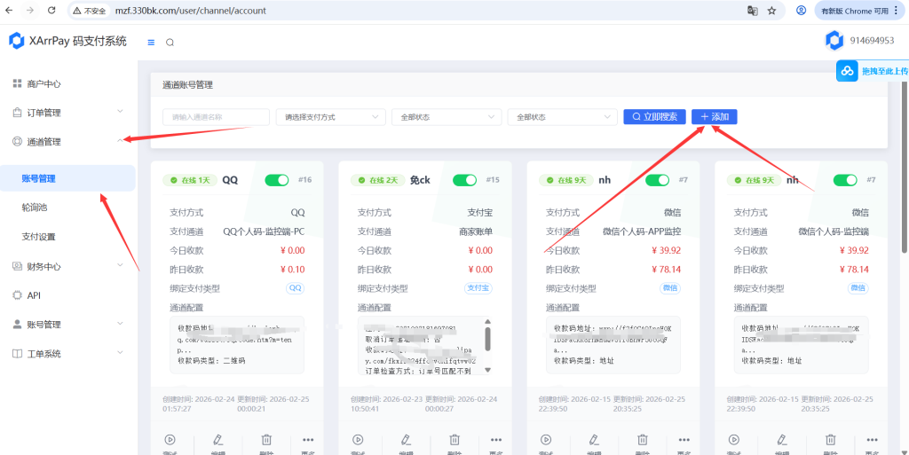Click the 支付宝 tag on 免ck card
909x455 pixels.
(478, 288)
